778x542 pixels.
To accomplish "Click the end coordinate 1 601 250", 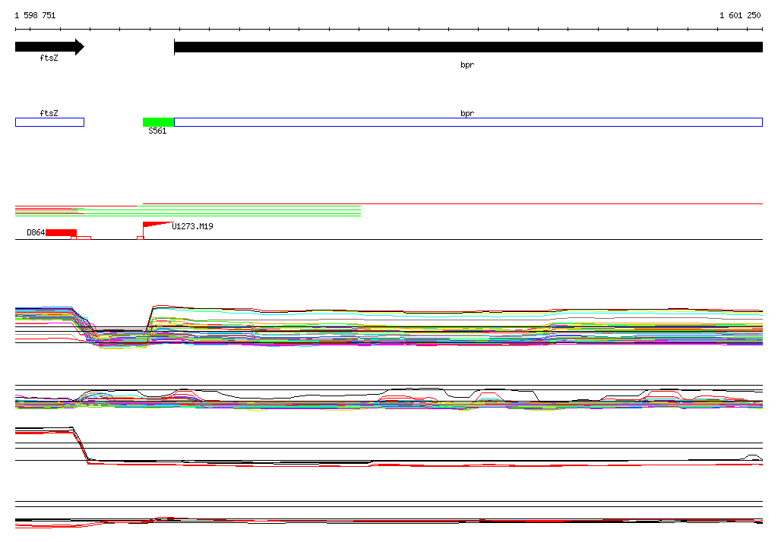I will 740,15.
